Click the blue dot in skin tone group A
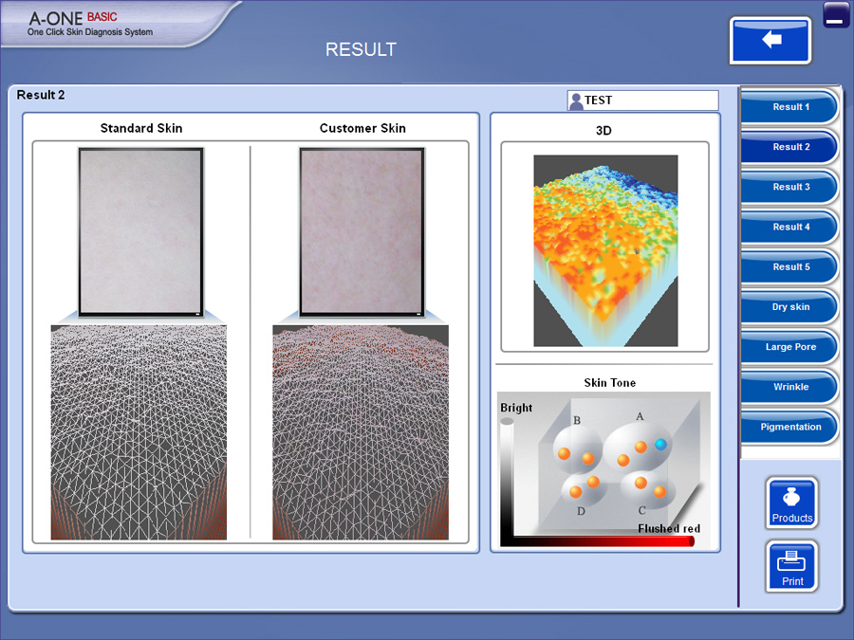 tap(660, 445)
